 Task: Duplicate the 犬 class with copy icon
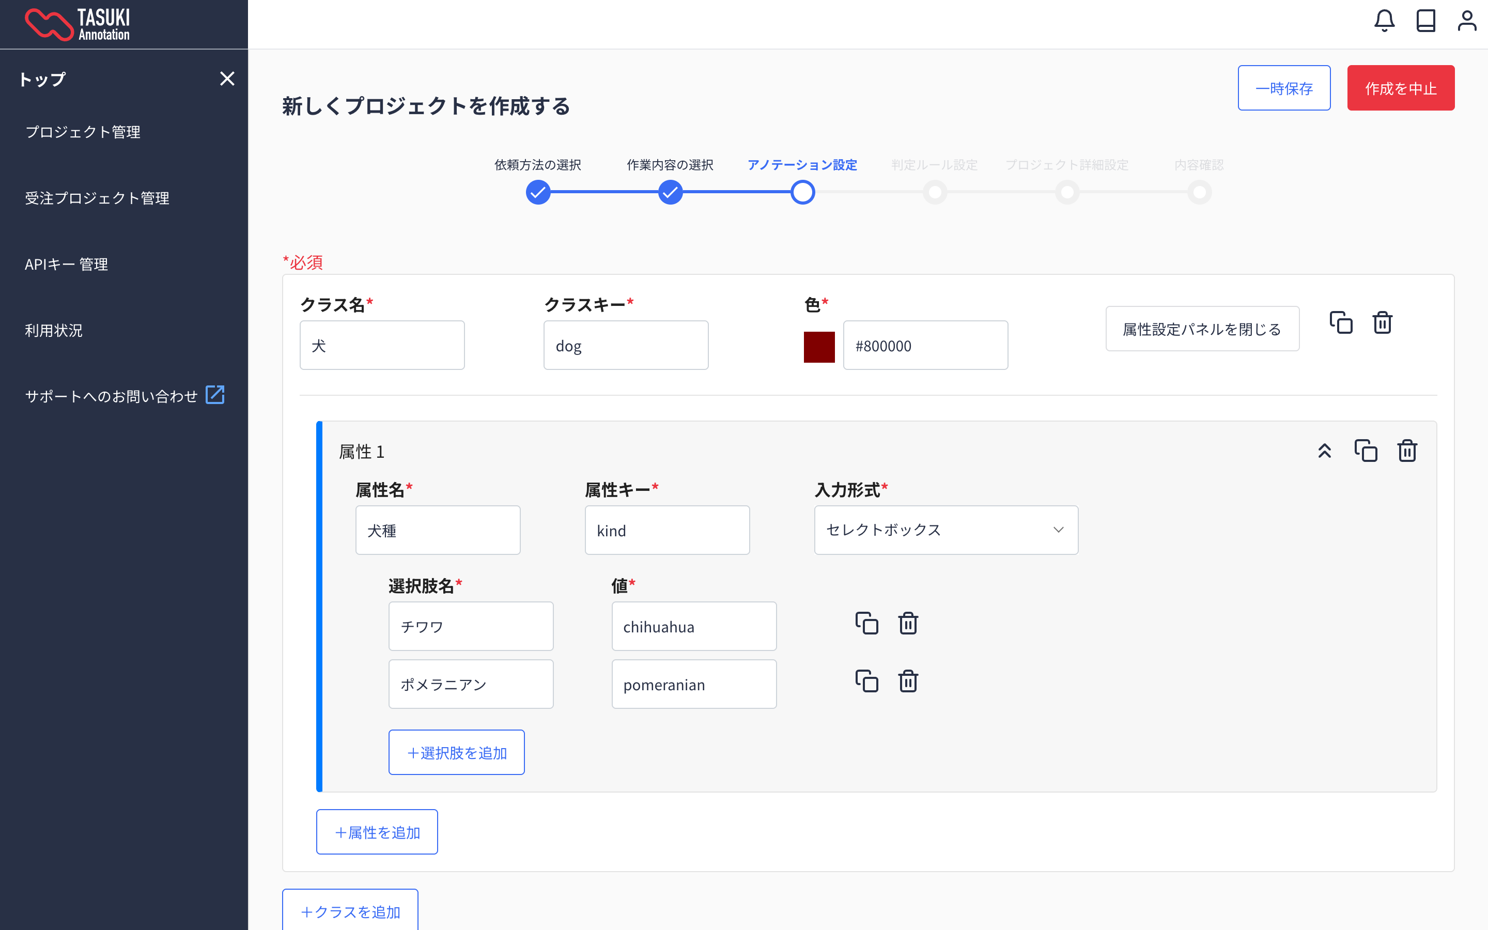pos(1340,322)
